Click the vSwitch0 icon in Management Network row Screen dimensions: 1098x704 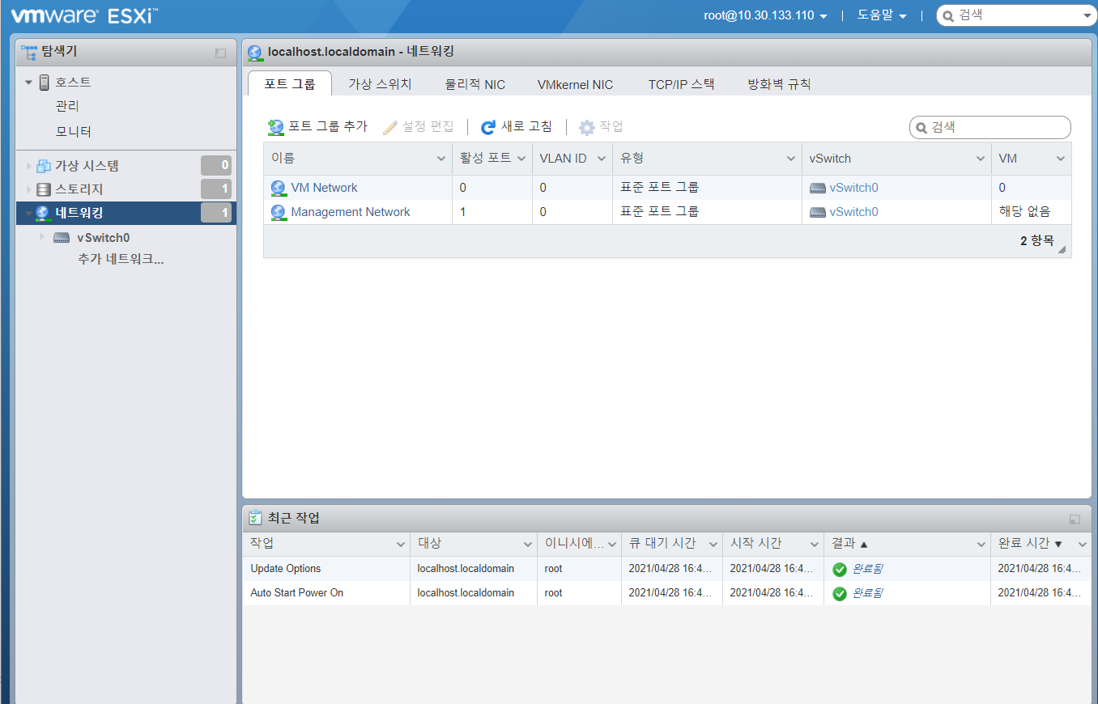pos(818,212)
